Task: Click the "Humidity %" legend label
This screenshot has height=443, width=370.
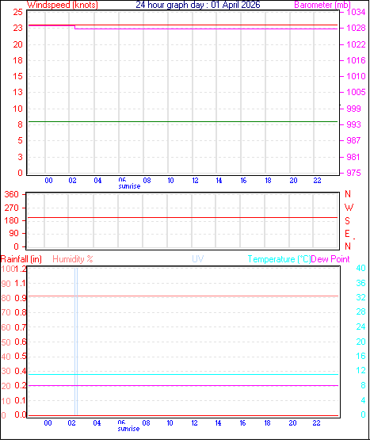Action: pos(73,259)
